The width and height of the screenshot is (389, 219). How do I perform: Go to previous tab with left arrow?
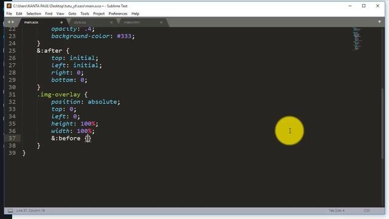9,22
